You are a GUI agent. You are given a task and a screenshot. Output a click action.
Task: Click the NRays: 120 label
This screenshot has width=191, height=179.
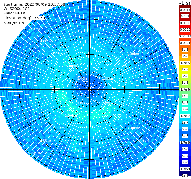(14, 23)
